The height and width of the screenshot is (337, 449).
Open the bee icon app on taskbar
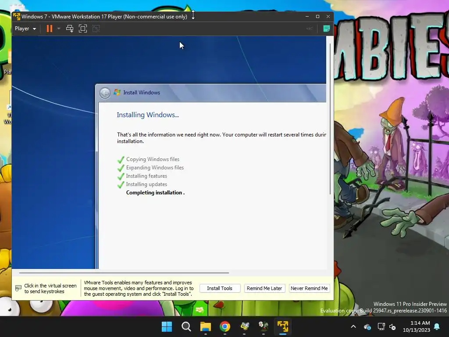click(x=244, y=326)
